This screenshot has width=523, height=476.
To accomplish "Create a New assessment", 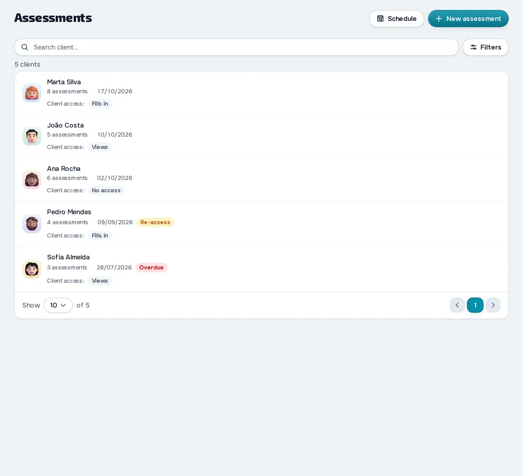I will [468, 19].
